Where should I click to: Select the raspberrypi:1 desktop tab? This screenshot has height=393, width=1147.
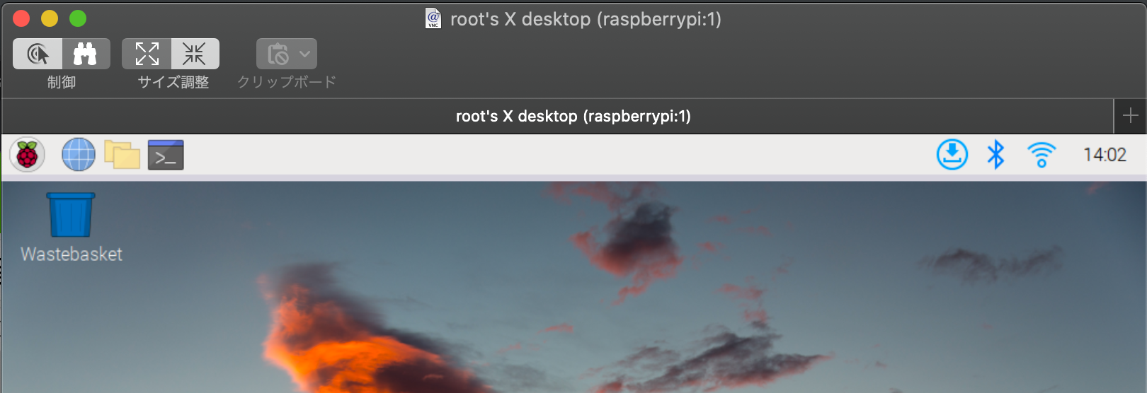point(558,116)
